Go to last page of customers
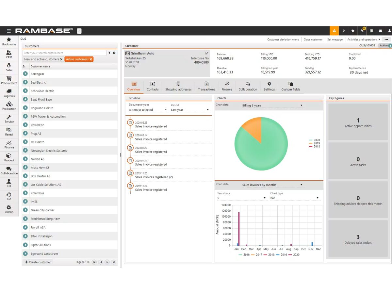392x294 pixels. [x=113, y=262]
